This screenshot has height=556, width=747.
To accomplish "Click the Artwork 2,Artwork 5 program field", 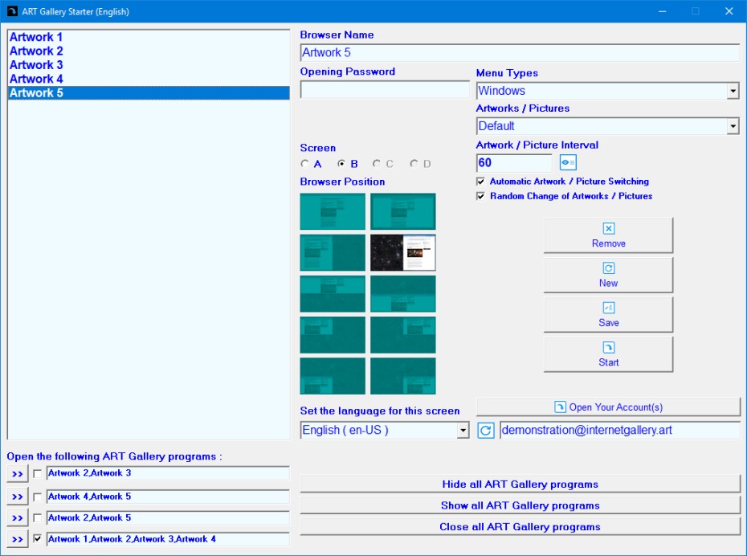I will pos(168,518).
